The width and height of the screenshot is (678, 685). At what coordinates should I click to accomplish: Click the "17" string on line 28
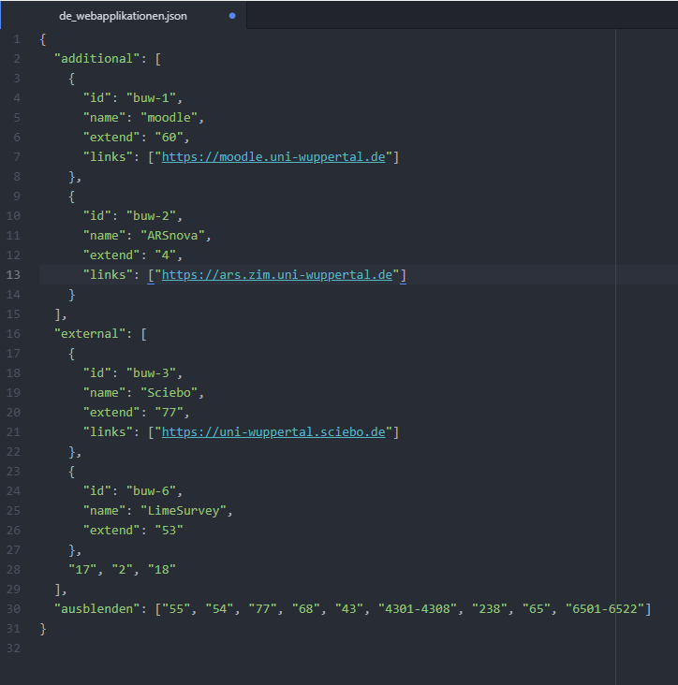[82, 570]
